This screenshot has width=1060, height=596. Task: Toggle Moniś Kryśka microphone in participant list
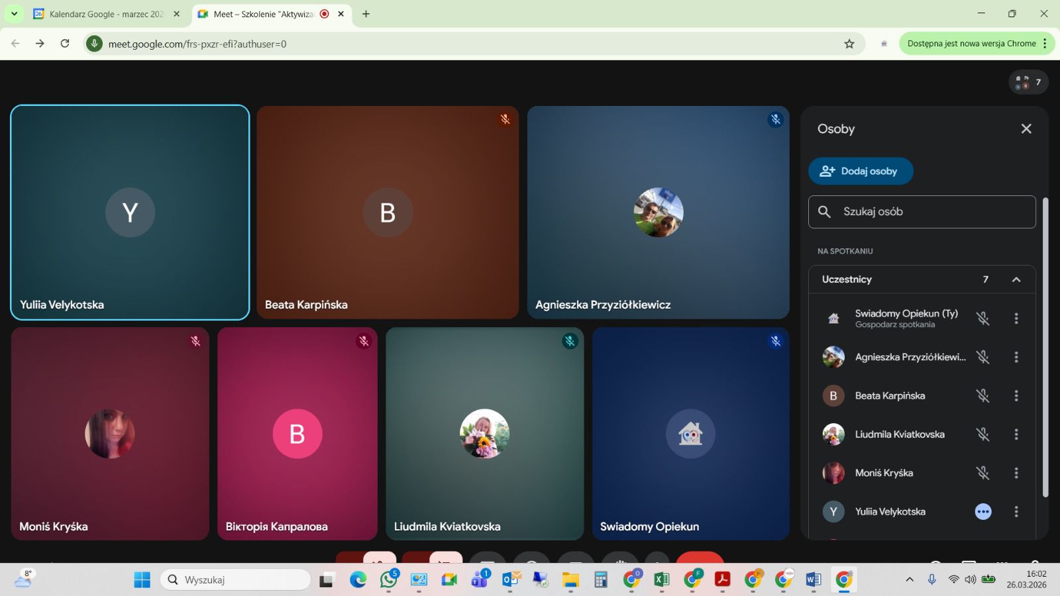(x=982, y=473)
